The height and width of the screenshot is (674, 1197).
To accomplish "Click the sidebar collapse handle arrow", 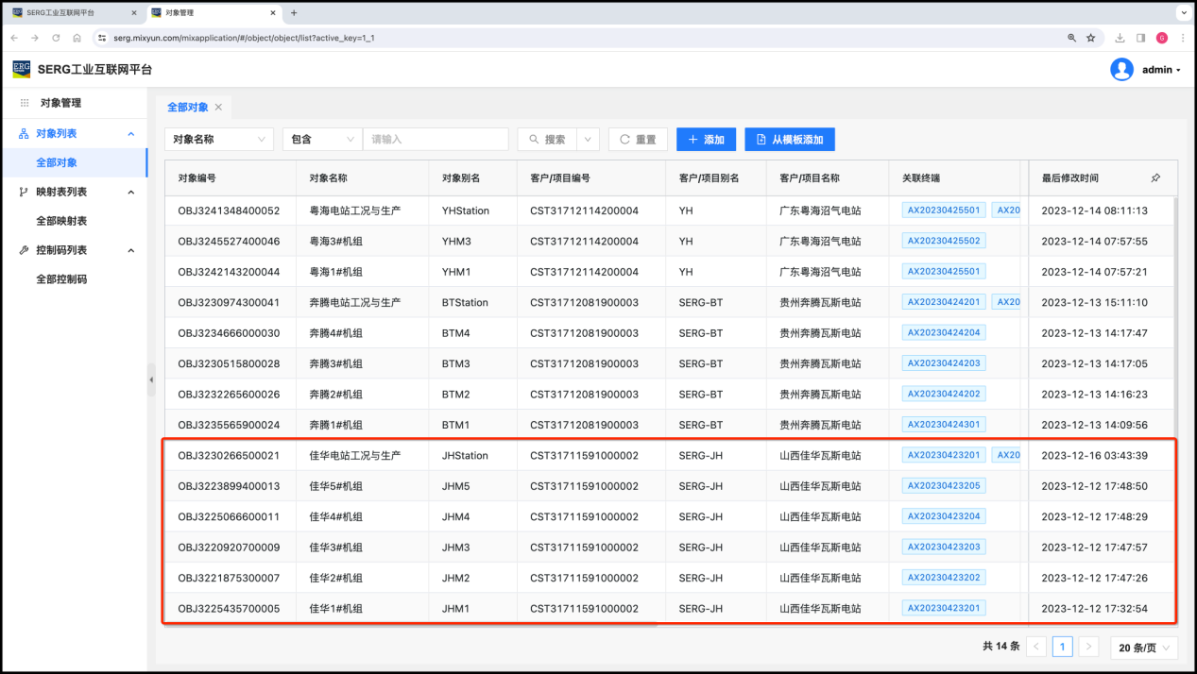I will click(x=151, y=379).
